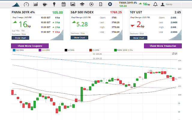Open the calendar icon
Screen dimensions: 192x120
(x=63, y=4)
